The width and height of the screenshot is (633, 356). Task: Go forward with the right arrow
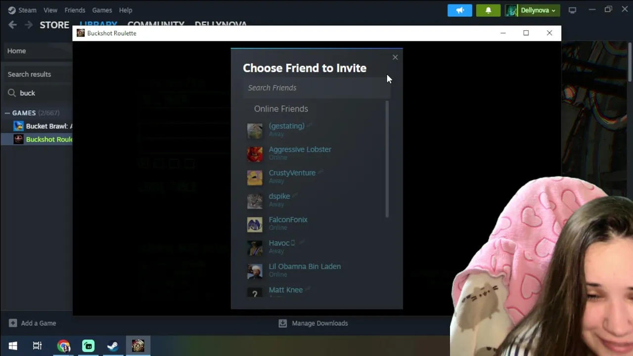[29, 25]
